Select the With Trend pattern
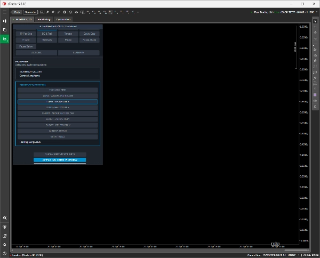 point(58,136)
